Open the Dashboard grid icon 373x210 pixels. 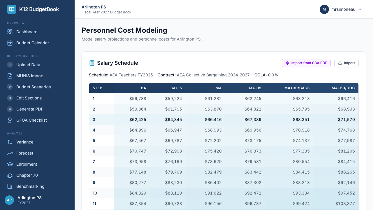[x=10, y=32]
